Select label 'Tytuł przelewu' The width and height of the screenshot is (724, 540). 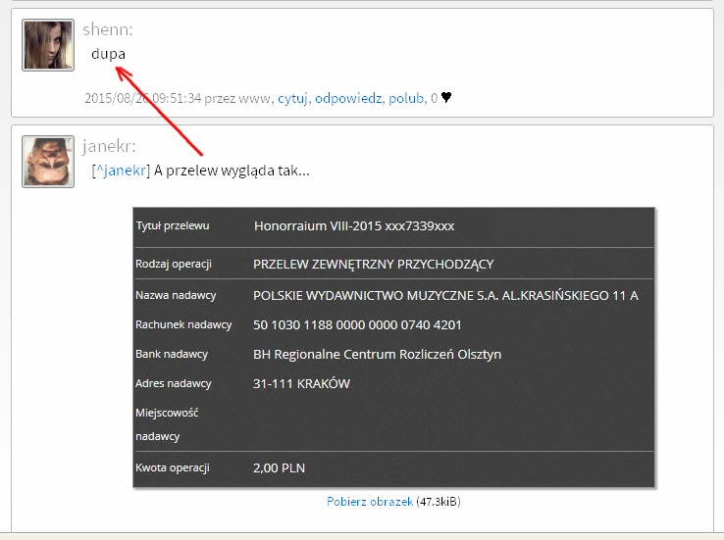173,226
